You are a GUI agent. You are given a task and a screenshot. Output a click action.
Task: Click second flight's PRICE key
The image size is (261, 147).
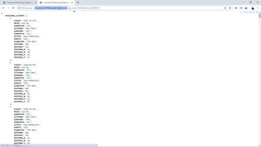[17, 67]
